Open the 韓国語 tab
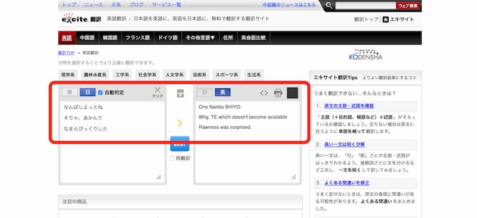The width and height of the screenshot is (477, 218). (x=110, y=38)
